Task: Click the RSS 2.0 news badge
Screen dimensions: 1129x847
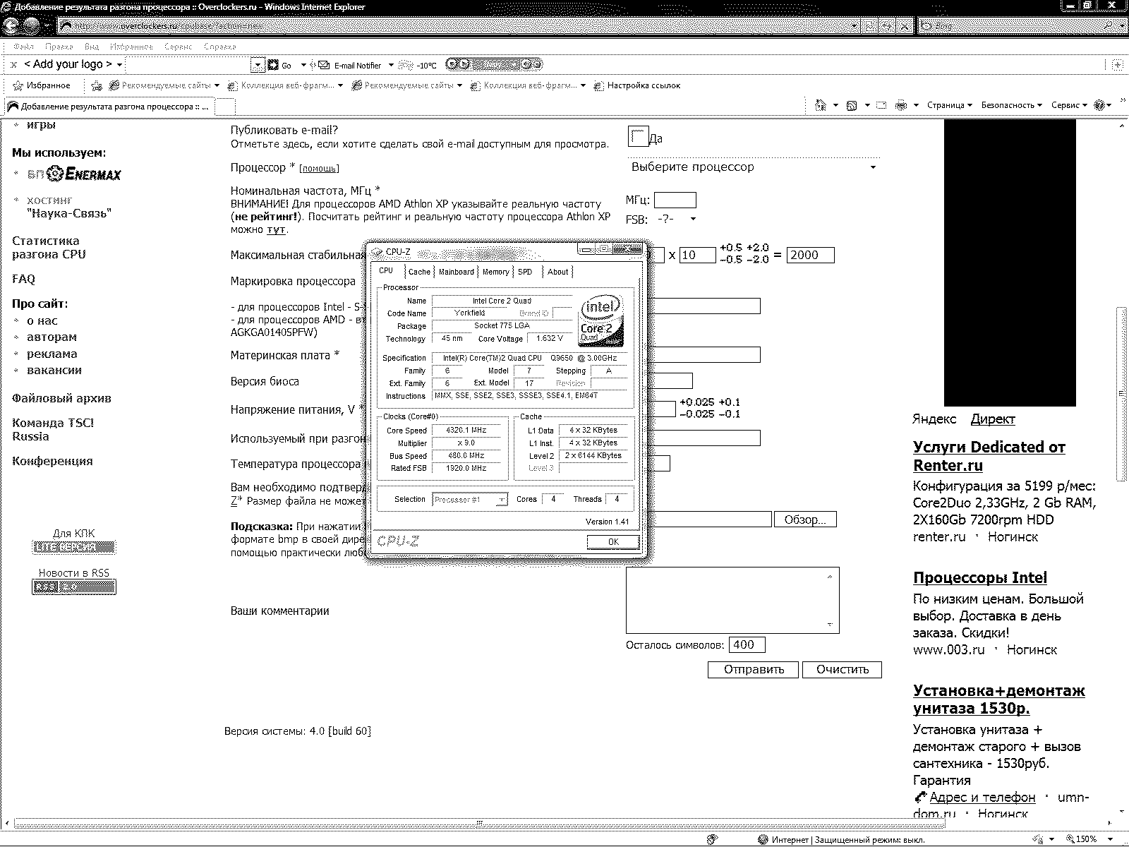Action: click(73, 587)
